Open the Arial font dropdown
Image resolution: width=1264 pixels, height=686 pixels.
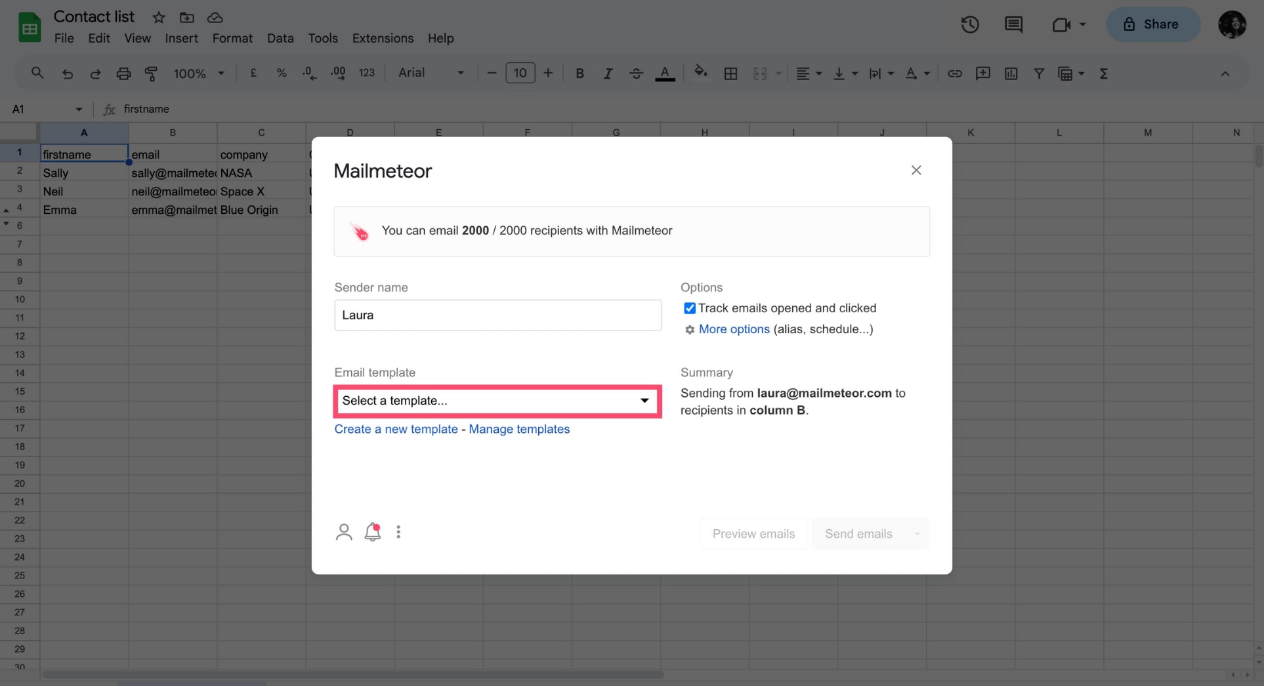[431, 73]
